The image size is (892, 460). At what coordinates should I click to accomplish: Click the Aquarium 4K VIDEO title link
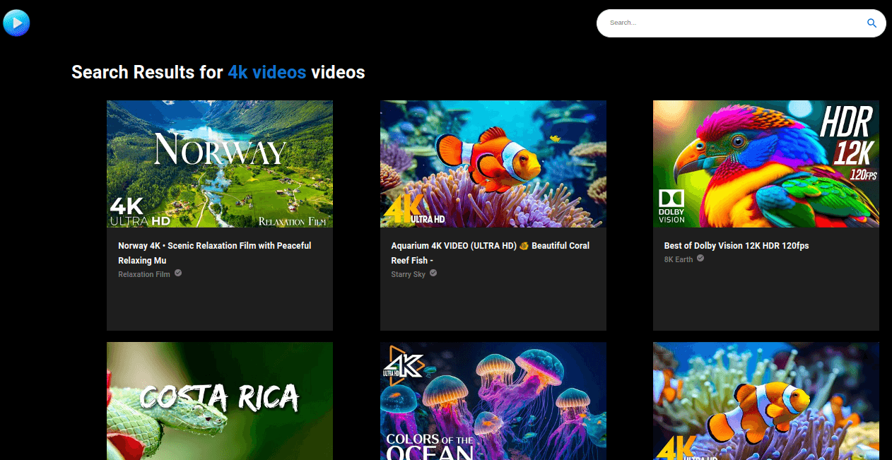(490, 253)
